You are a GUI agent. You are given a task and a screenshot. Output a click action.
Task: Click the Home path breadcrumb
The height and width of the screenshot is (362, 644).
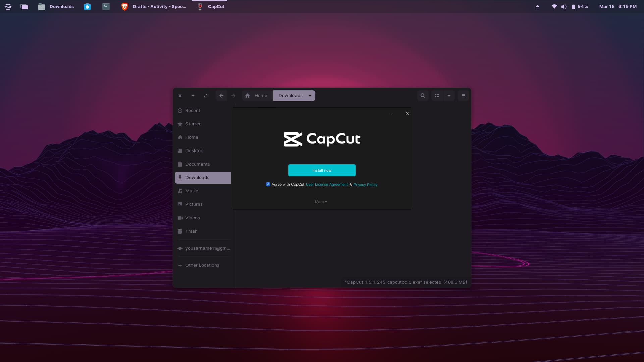(x=257, y=96)
